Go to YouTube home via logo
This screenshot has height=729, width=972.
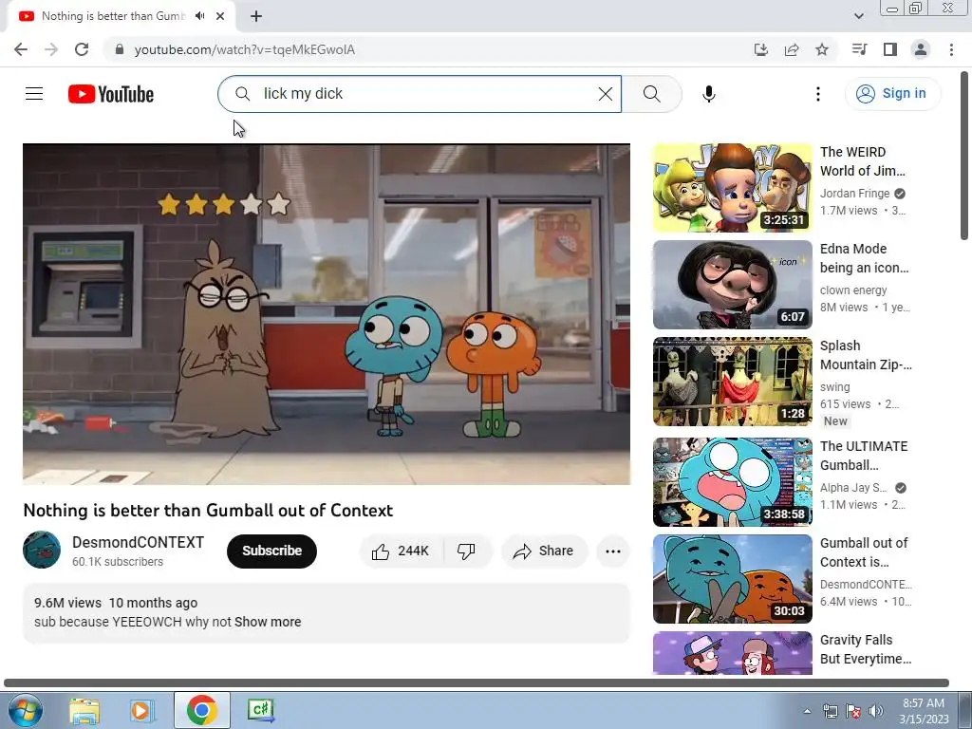click(111, 94)
